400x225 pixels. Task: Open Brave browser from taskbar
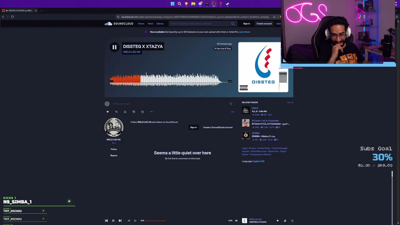(x=186, y=4)
